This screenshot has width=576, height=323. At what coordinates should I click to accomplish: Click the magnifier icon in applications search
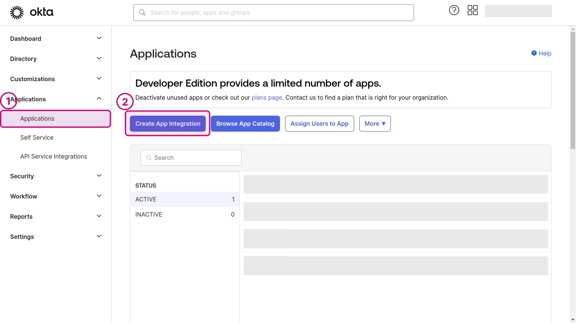point(149,158)
